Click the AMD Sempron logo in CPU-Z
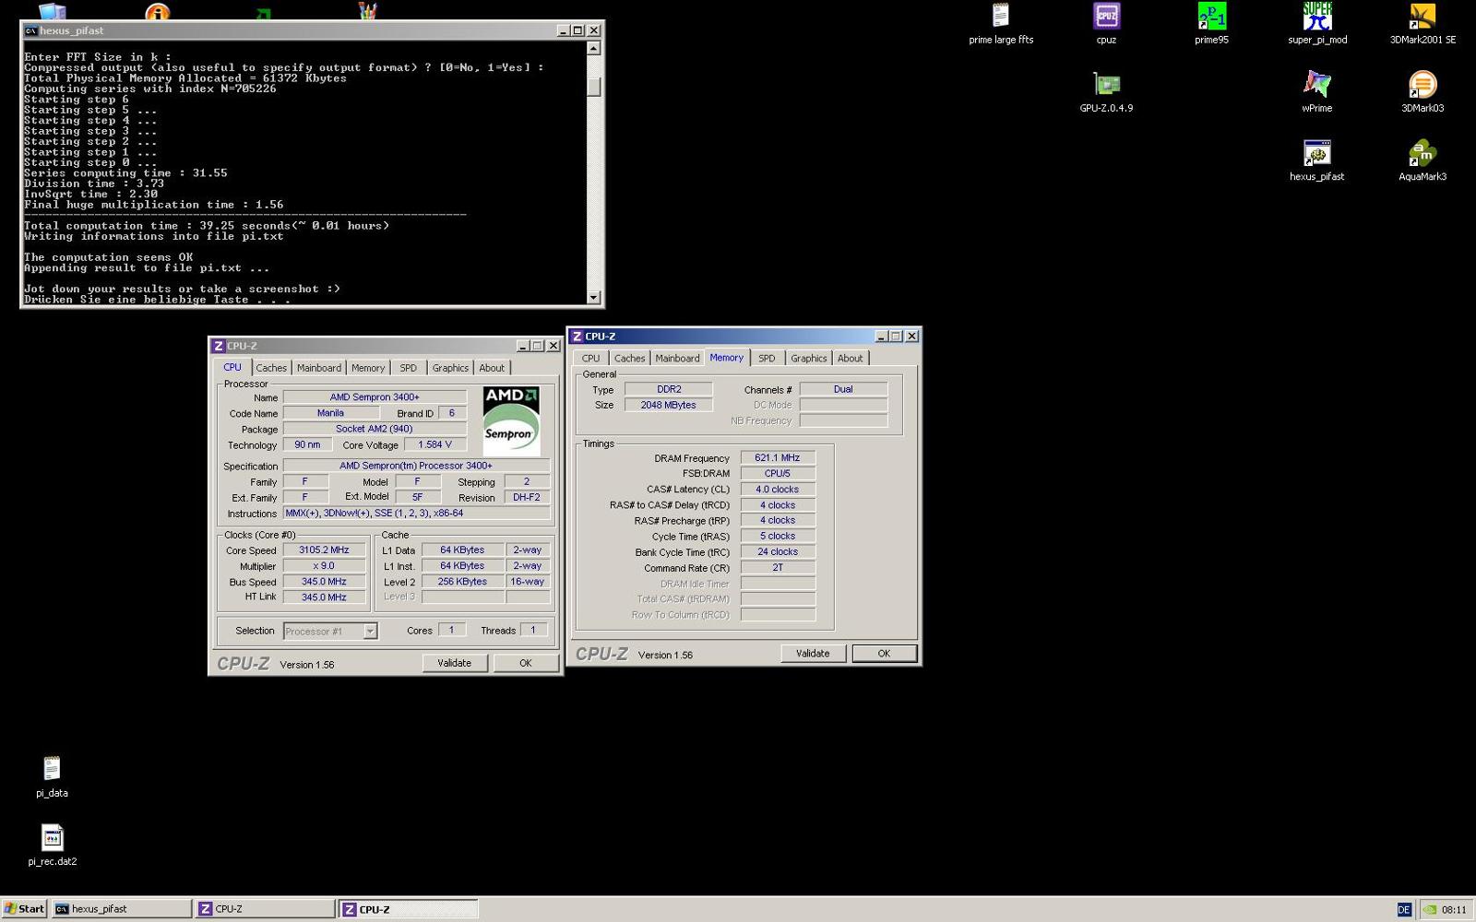Viewport: 1476px width, 922px height. [x=511, y=421]
